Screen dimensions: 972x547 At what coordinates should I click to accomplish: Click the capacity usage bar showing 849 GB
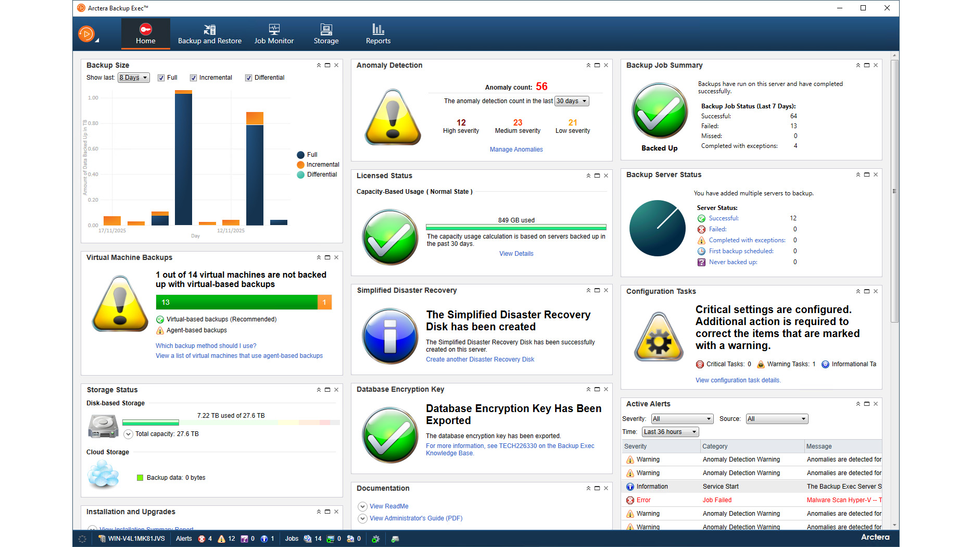(x=515, y=228)
